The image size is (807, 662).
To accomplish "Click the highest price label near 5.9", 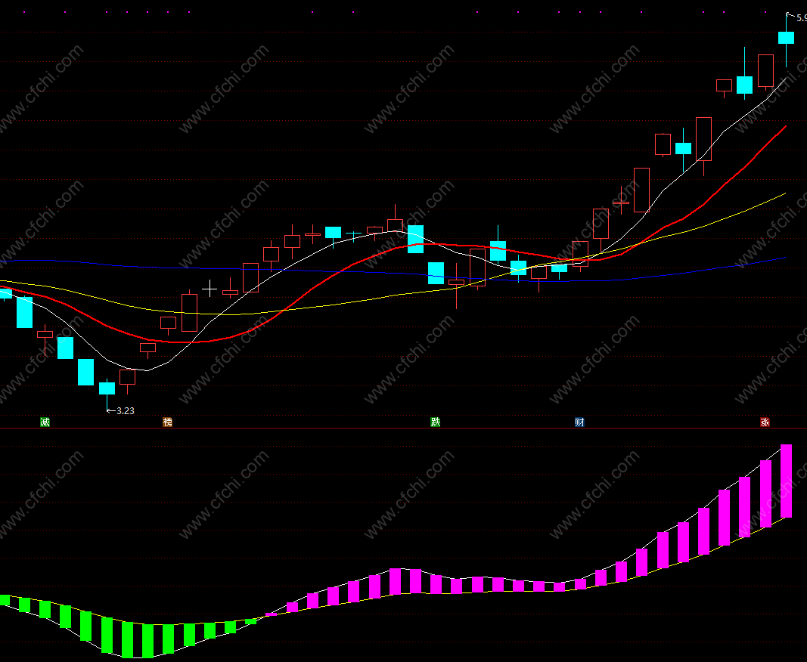I will [x=802, y=18].
